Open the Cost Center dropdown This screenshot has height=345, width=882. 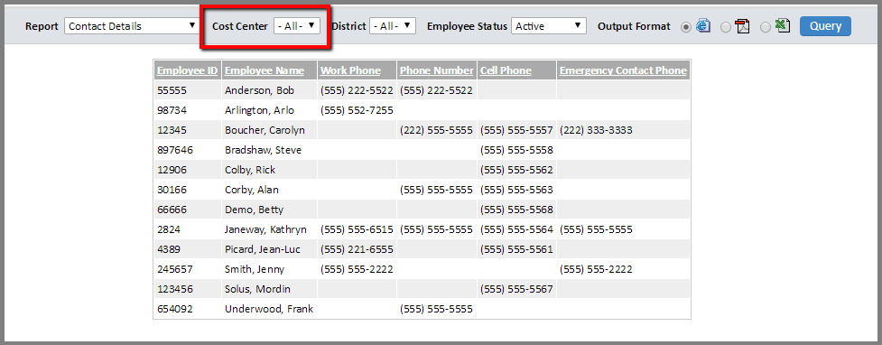[296, 26]
